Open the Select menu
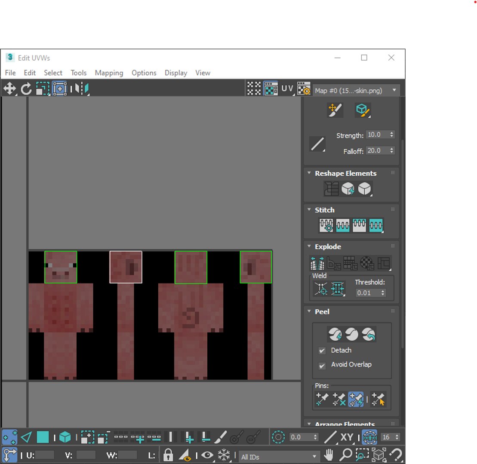Screen dimensions: 477x464 tap(53, 73)
